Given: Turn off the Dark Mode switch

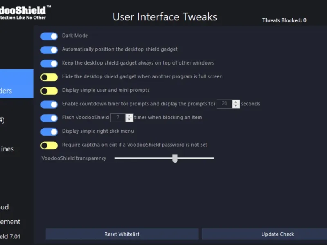Looking at the screenshot, I should pyautogui.click(x=49, y=36).
